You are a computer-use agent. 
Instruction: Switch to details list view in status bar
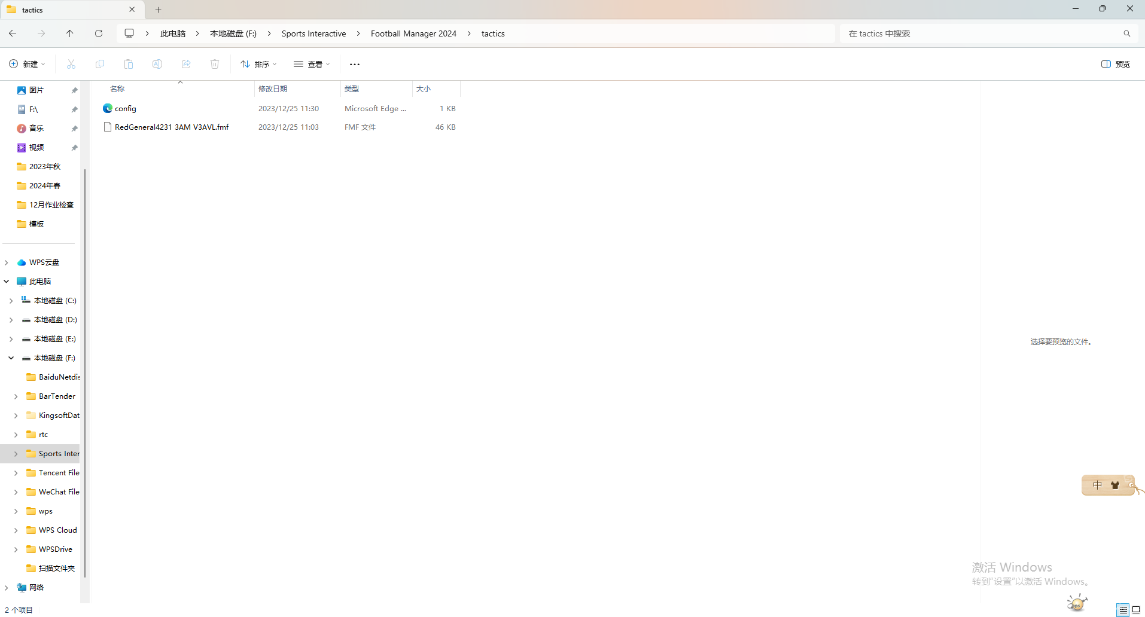pyautogui.click(x=1123, y=610)
